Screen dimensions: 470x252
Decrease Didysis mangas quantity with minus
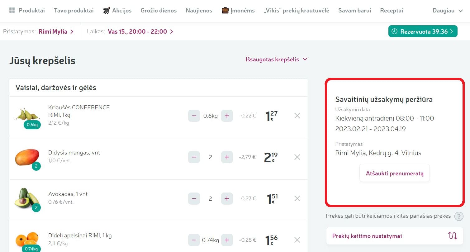point(194,157)
